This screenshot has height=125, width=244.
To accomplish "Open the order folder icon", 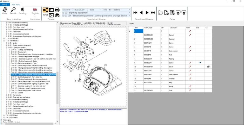I will coord(160,13).
